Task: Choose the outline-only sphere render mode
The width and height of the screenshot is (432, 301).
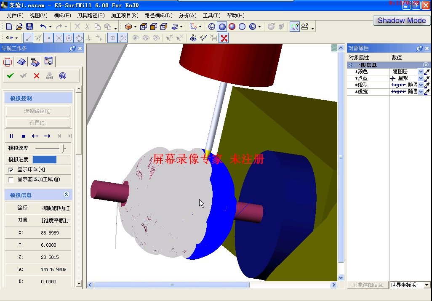Action: pyautogui.click(x=242, y=27)
